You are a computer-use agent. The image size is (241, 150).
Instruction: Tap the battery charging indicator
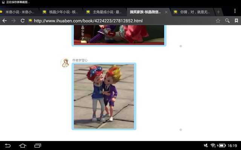[222, 145]
